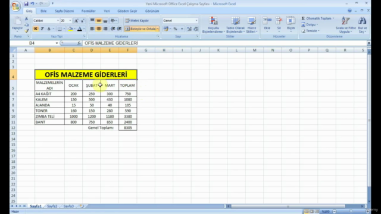Image resolution: width=381 pixels, height=214 pixels.
Task: Switch to the Formüller tab
Action: [x=89, y=11]
